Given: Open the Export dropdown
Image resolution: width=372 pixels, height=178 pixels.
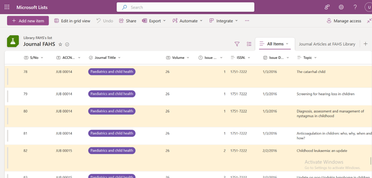Looking at the screenshot, I should click(x=154, y=21).
